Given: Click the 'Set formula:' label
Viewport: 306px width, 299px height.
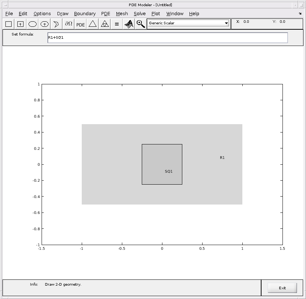Looking at the screenshot, I should pos(22,34).
